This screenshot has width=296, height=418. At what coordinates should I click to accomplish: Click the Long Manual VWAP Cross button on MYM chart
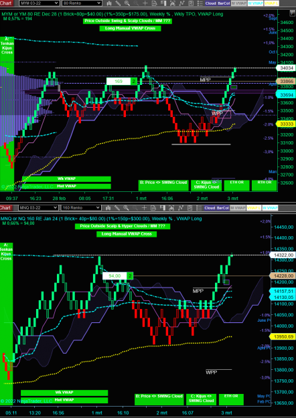[130, 29]
